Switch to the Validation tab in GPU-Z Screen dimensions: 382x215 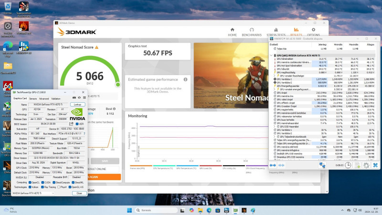tap(56, 98)
